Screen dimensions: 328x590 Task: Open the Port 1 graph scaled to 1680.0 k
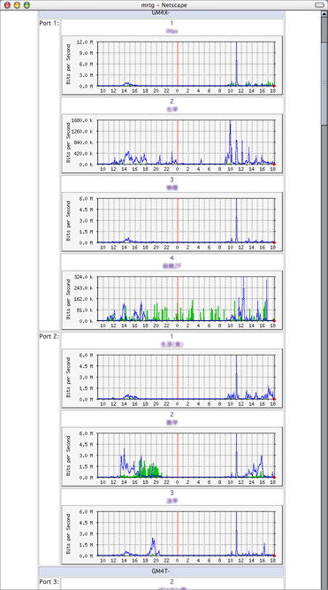pyautogui.click(x=172, y=143)
